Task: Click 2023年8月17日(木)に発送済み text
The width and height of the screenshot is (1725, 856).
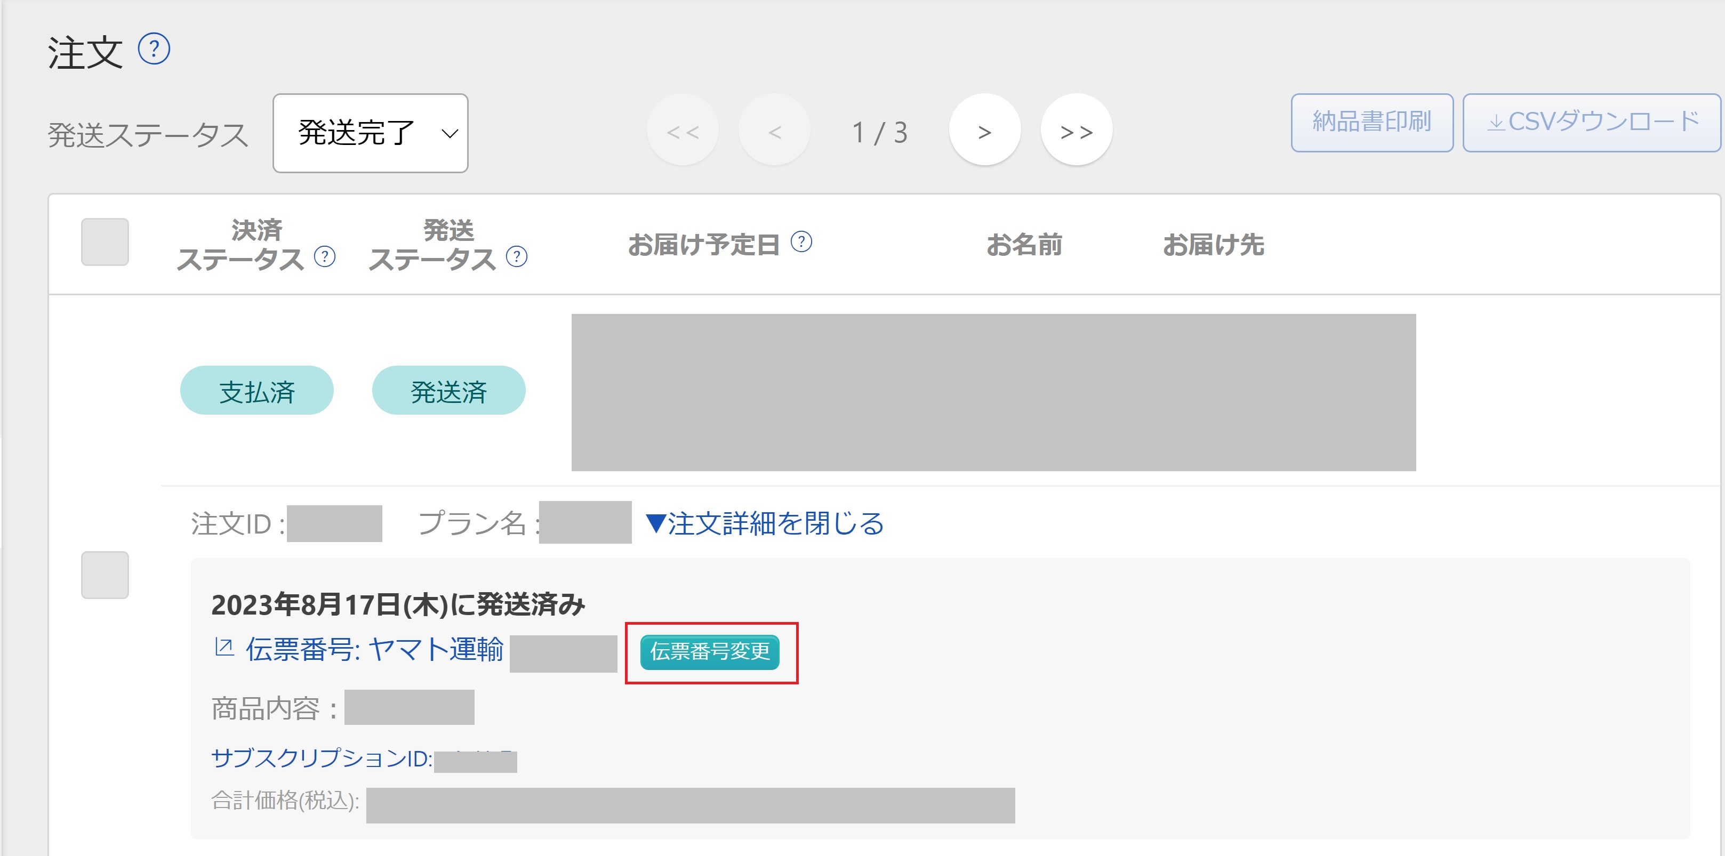Action: [x=398, y=604]
